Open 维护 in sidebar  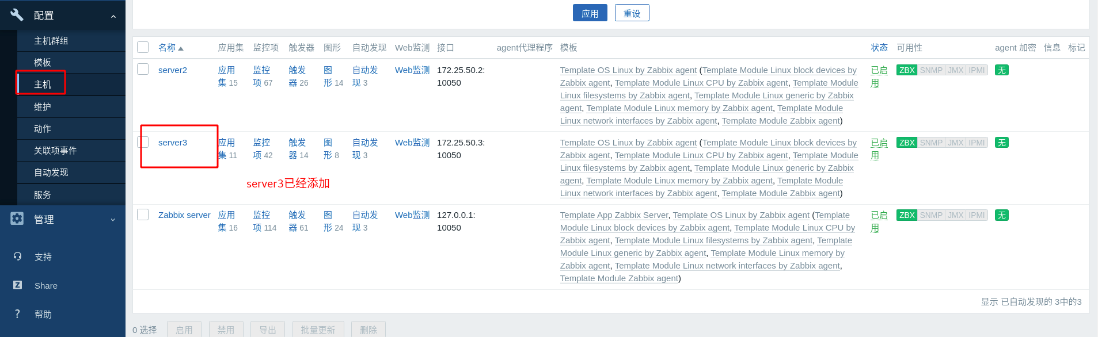pos(71,107)
